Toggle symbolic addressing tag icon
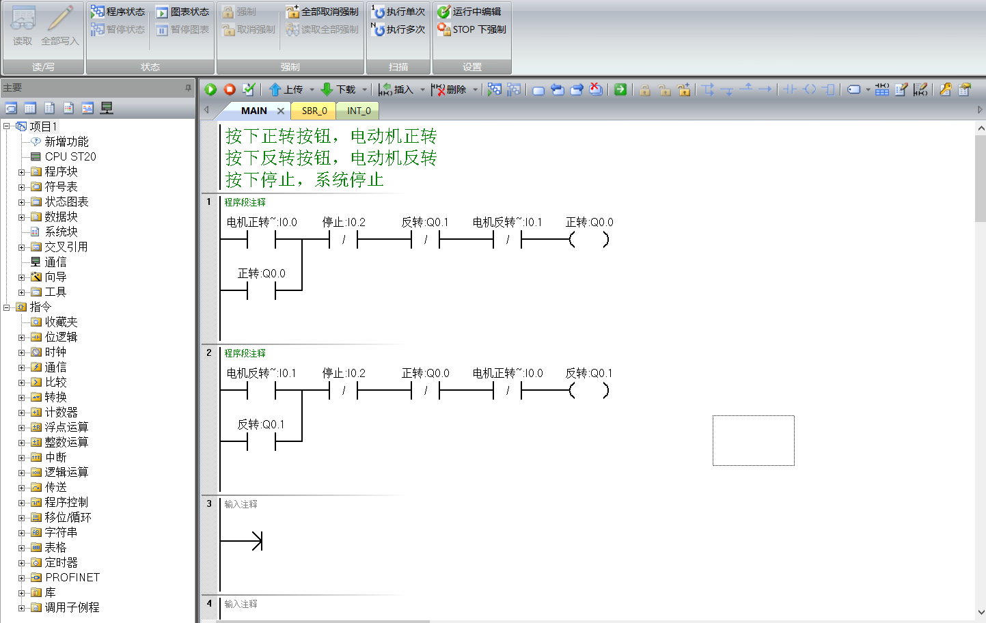The width and height of the screenshot is (986, 623). 853,89
